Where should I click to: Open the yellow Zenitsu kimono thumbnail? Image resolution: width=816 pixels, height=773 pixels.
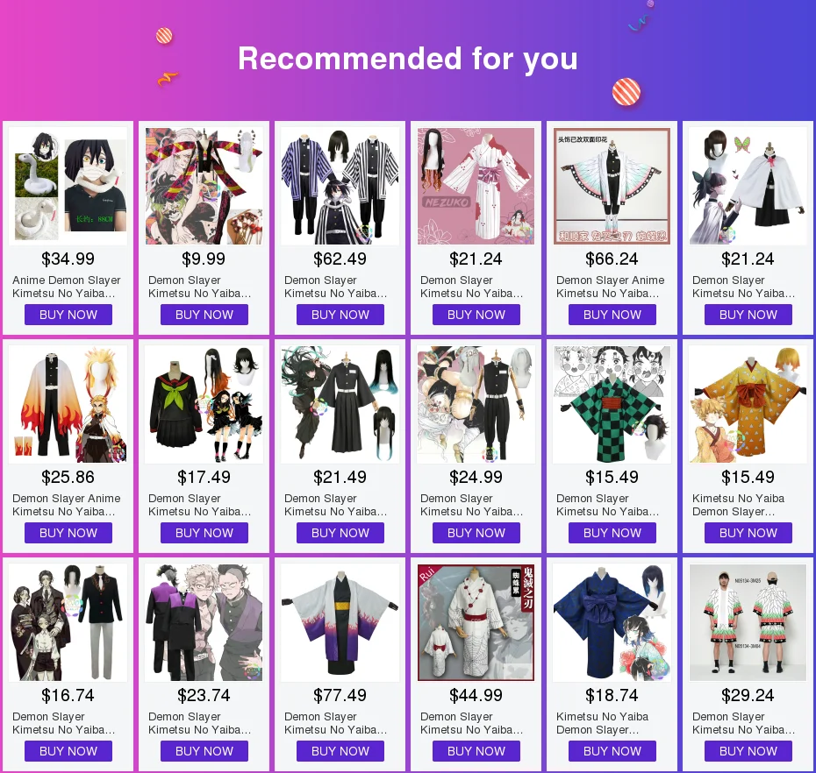pos(748,404)
